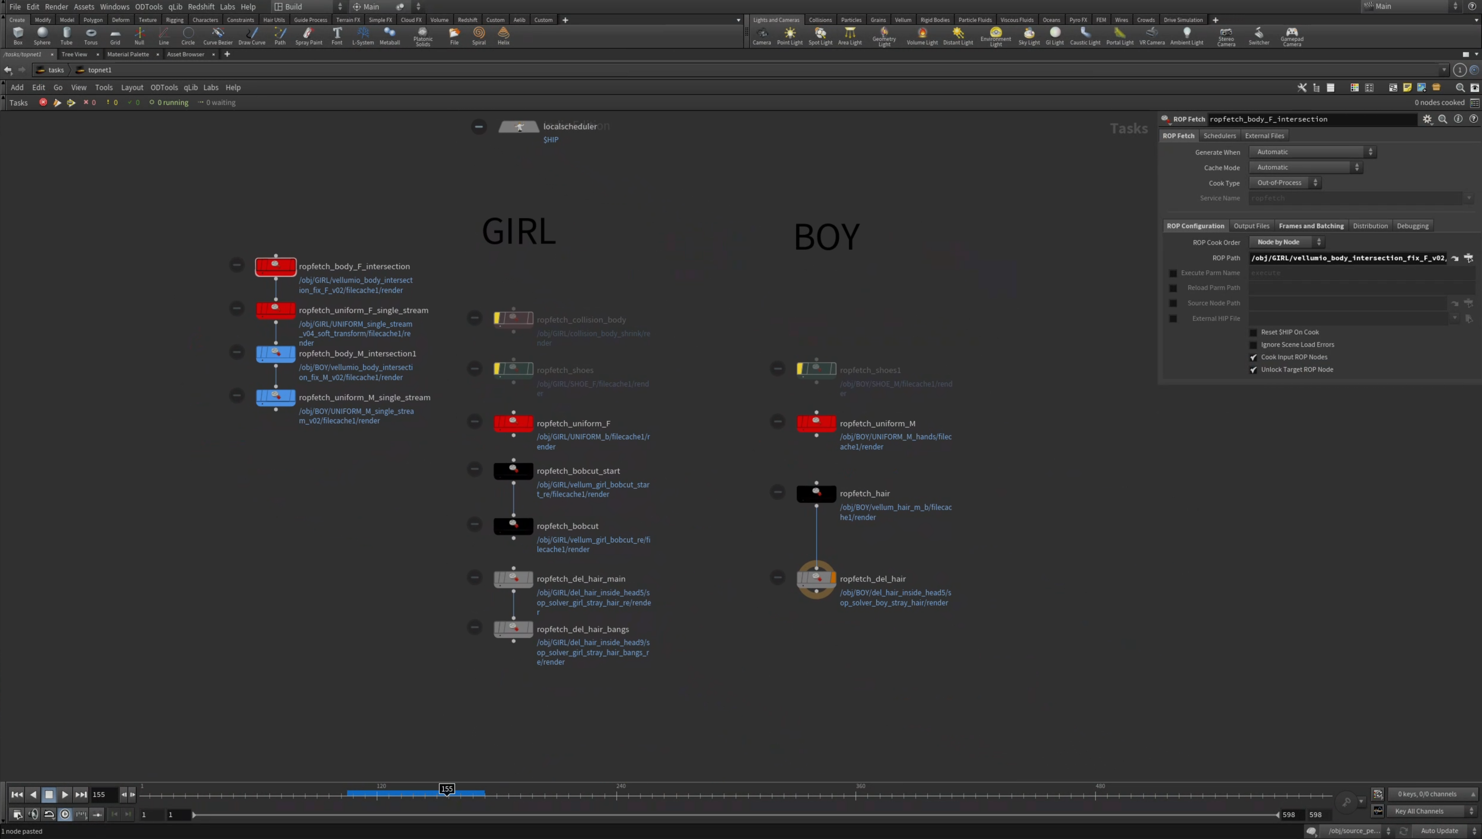The image size is (1482, 839).
Task: Click the ropfetch_bobcut_start node icon
Action: 513,471
